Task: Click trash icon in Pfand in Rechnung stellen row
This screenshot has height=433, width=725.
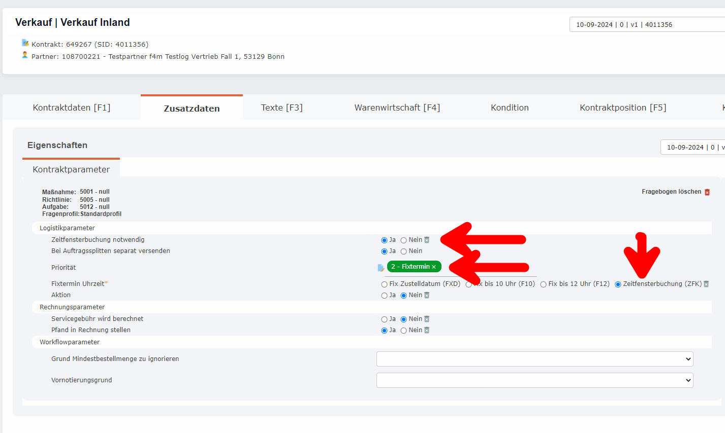Action: coord(427,330)
